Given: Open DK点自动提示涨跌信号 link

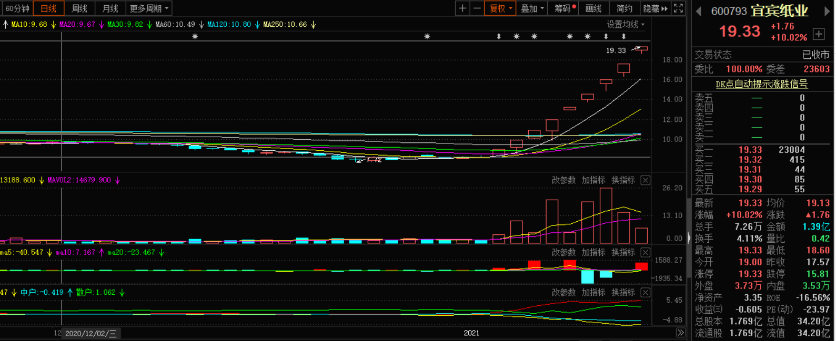Looking at the screenshot, I should point(761,84).
